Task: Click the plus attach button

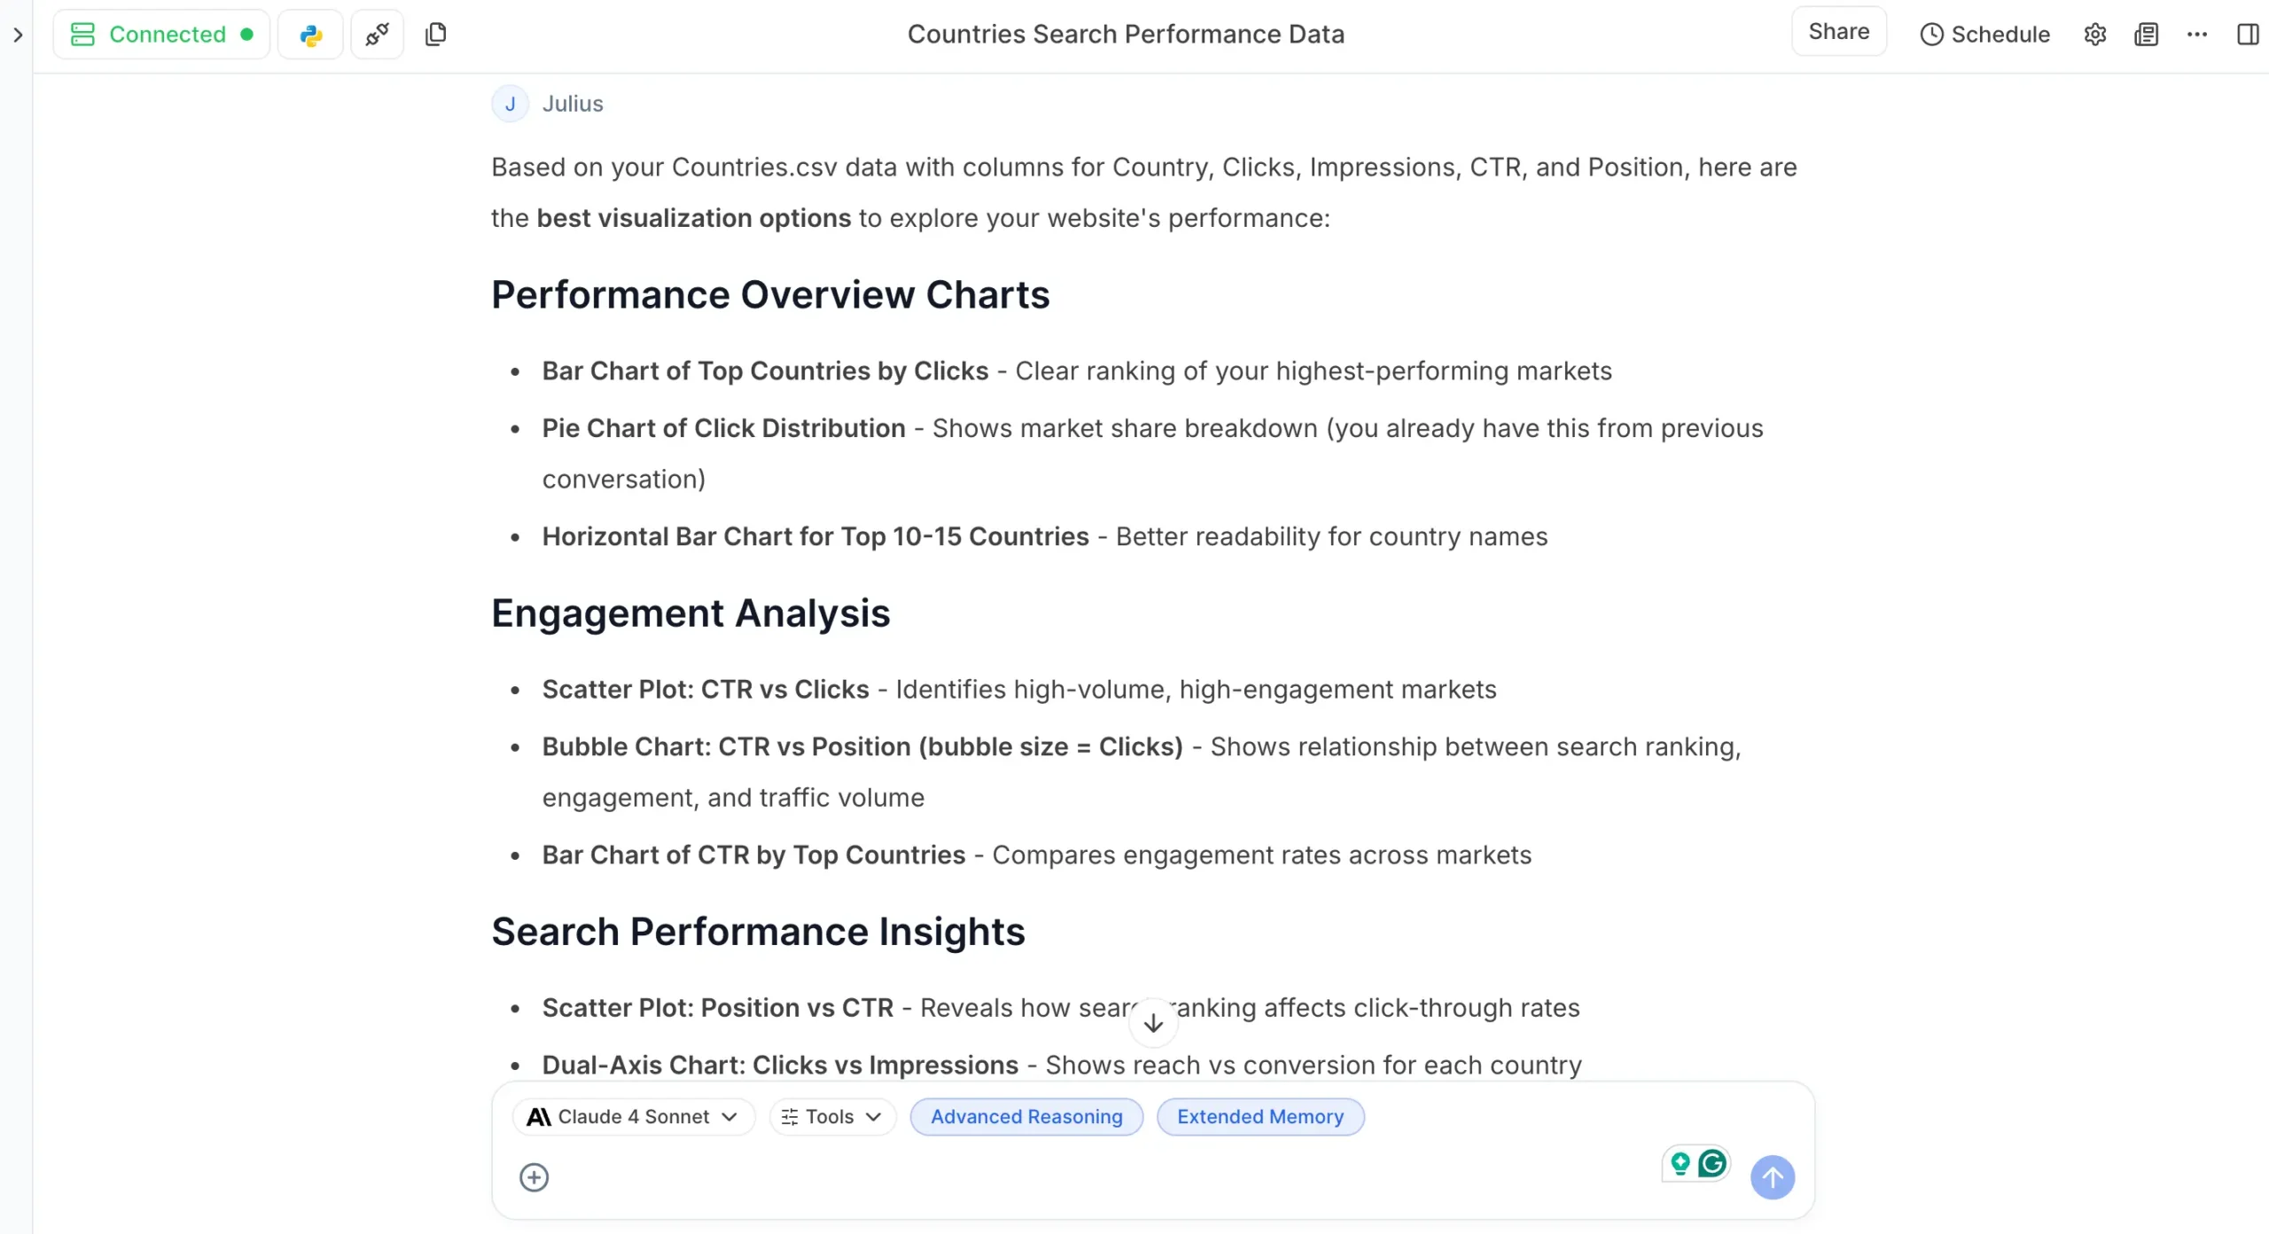Action: coord(534,1177)
